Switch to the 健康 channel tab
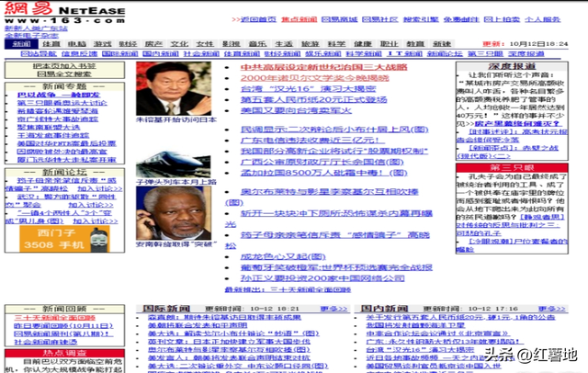The width and height of the screenshot is (588, 373). pyautogui.click(x=363, y=44)
